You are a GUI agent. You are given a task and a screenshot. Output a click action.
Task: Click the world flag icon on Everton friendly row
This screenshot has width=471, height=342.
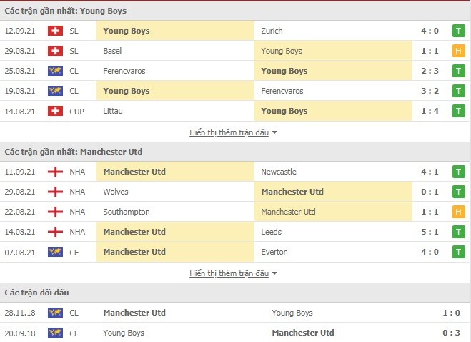[x=55, y=252]
